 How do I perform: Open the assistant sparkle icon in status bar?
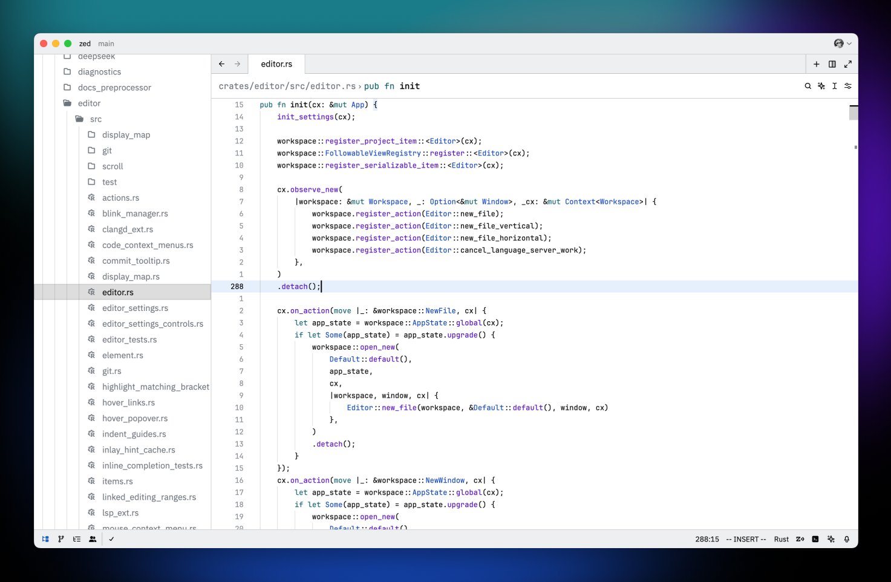831,539
